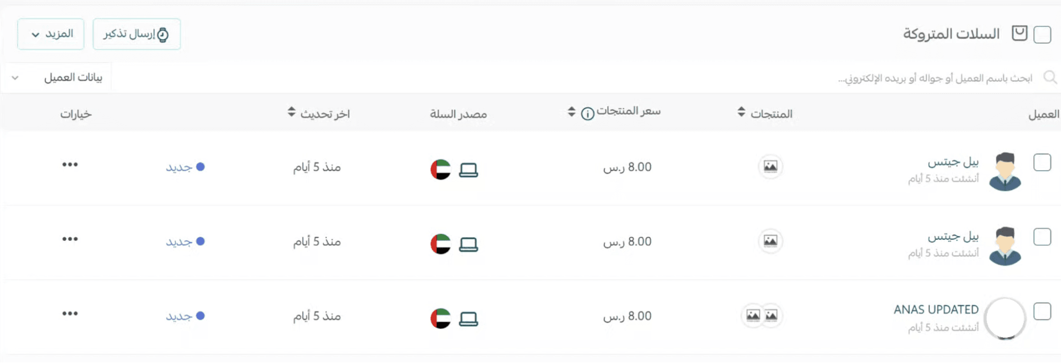Select the ANAS UPDATED row checkbox
The image size is (1061, 363).
click(1042, 312)
